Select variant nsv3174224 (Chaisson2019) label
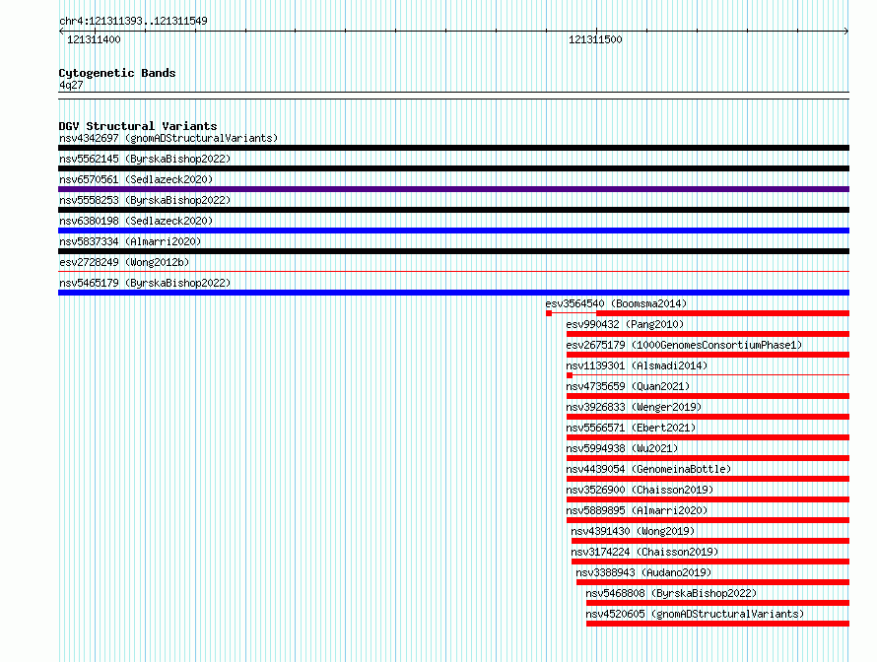The image size is (877, 662). pyautogui.click(x=644, y=552)
